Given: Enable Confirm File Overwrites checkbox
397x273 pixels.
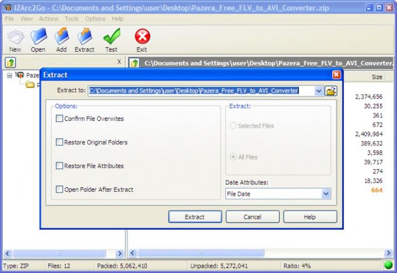Looking at the screenshot, I should tap(59, 118).
